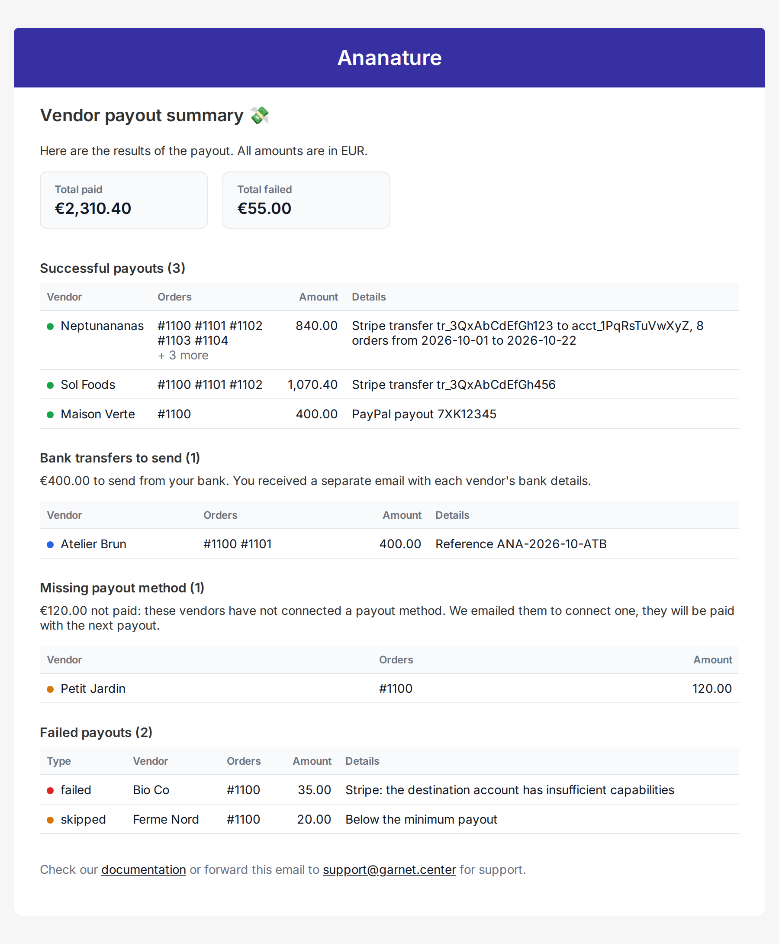
Task: Click the Bio Co vendor name
Action: click(151, 789)
